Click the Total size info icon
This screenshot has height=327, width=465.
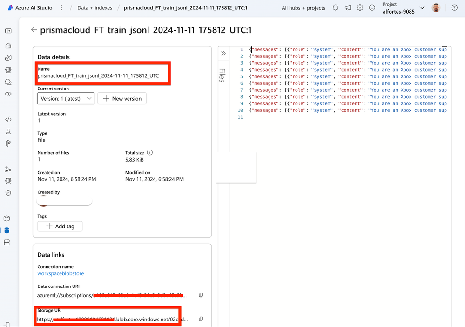pos(150,152)
